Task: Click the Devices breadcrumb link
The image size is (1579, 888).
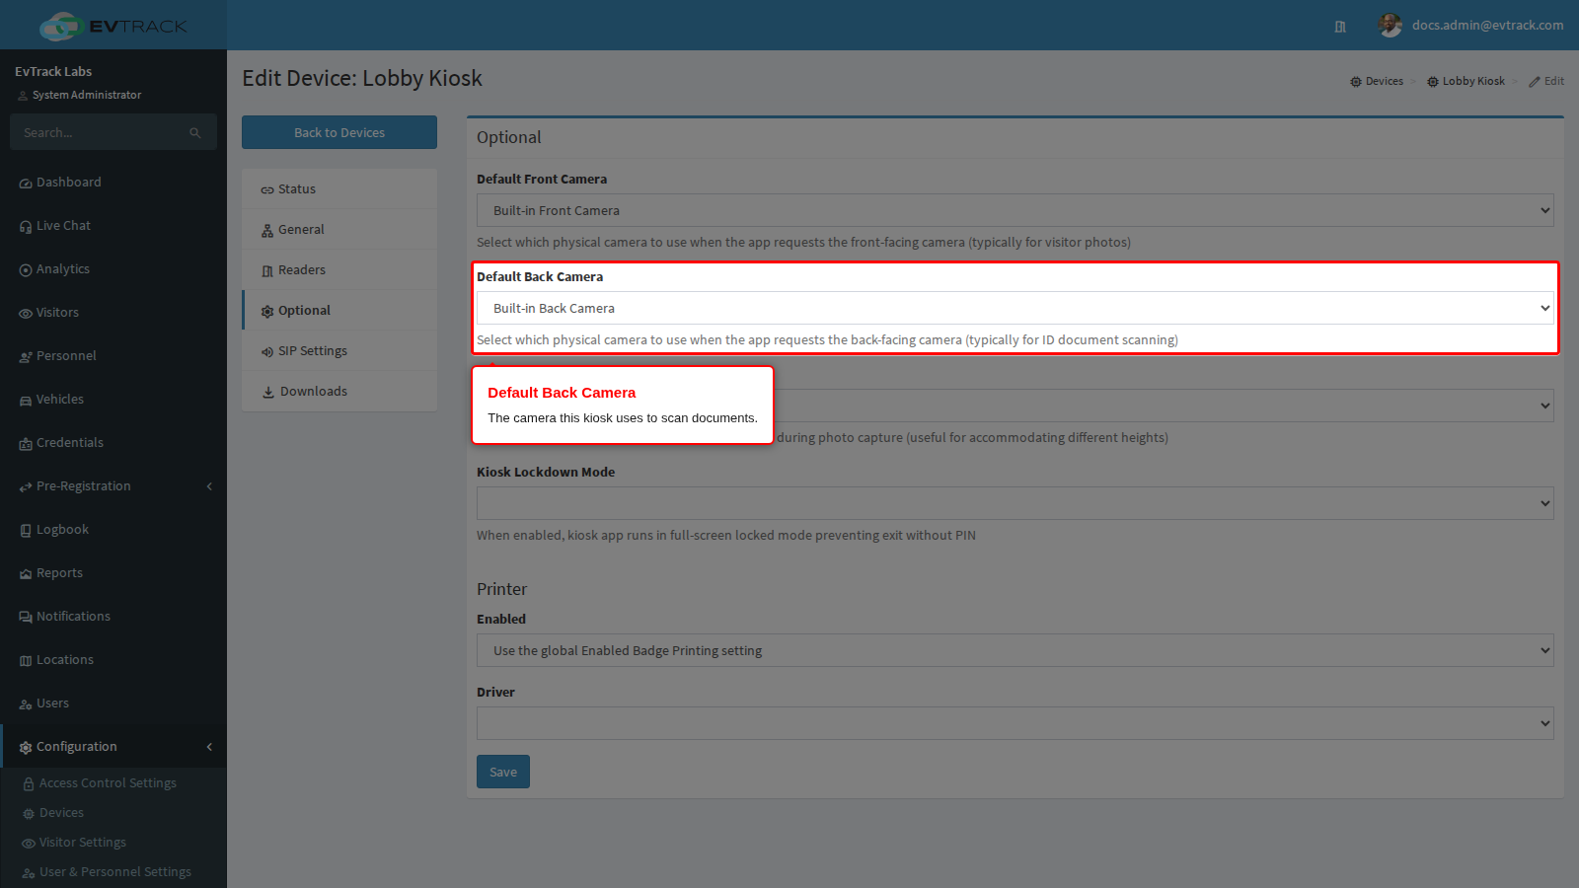Action: 1377,81
